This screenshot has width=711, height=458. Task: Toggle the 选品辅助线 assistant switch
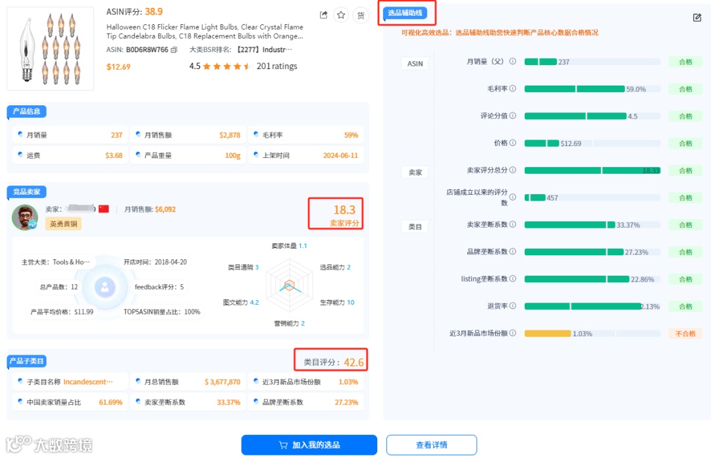pos(407,13)
